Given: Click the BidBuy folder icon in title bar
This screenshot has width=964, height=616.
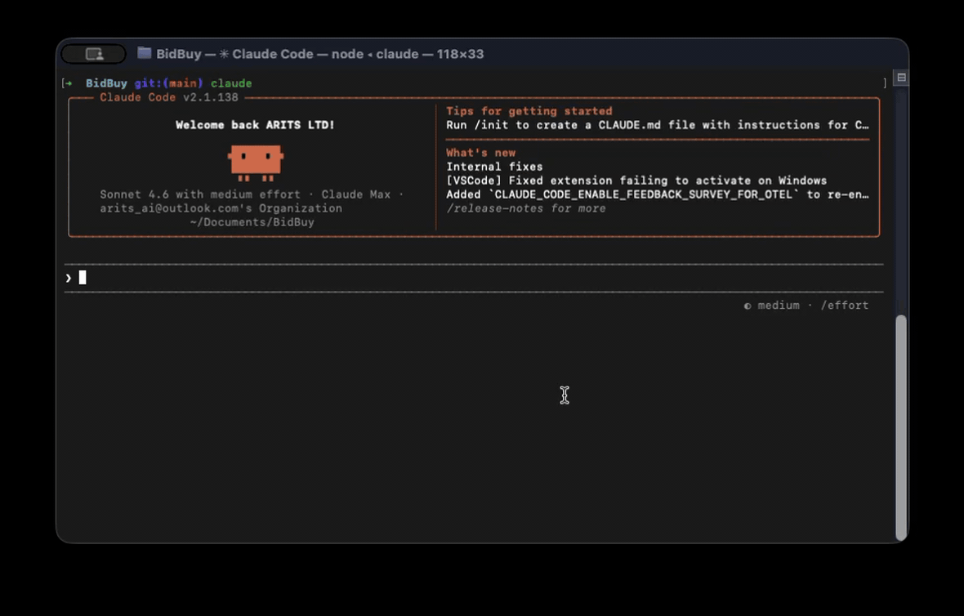Looking at the screenshot, I should click(145, 53).
